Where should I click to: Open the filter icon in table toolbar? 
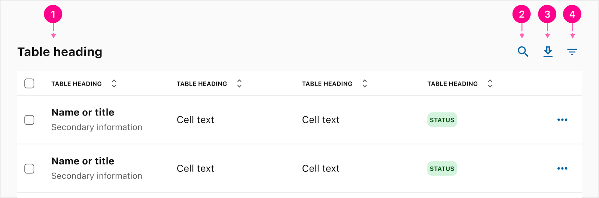click(x=572, y=52)
